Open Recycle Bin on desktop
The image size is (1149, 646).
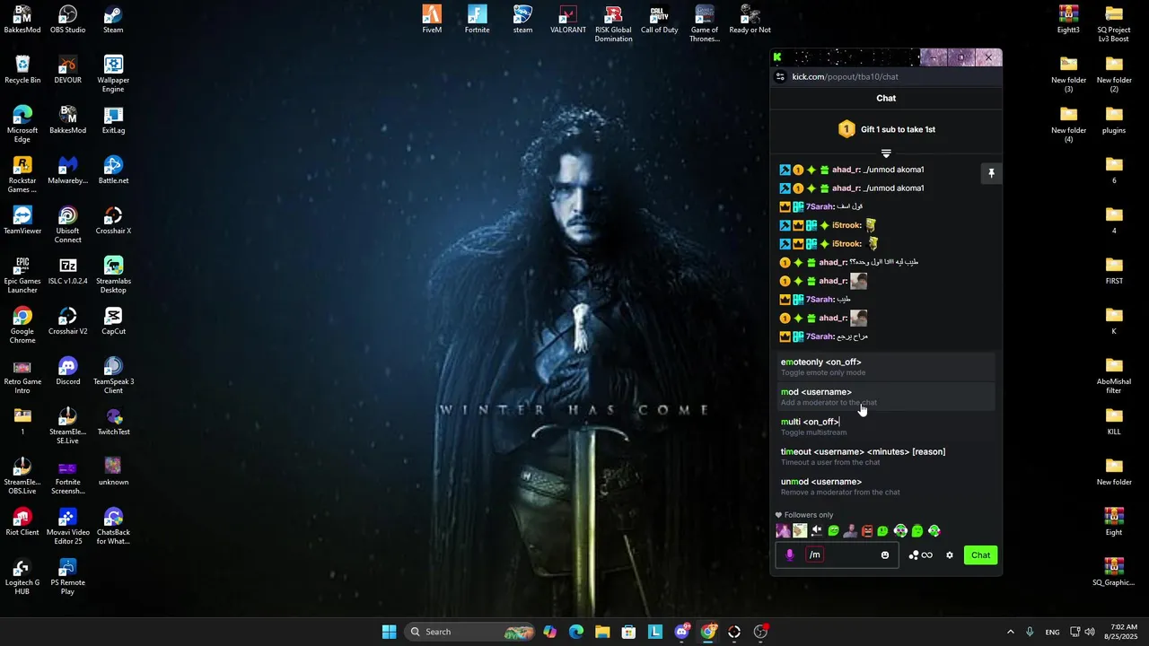[22, 70]
